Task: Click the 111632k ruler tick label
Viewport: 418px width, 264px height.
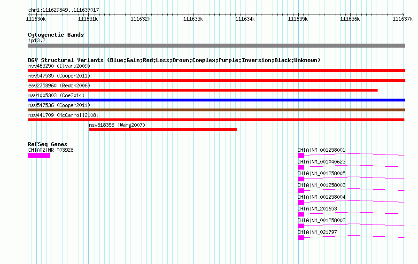Action: click(x=140, y=19)
